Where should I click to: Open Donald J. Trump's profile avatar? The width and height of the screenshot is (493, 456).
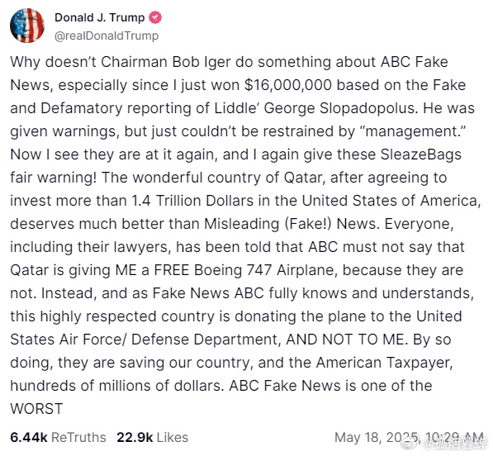[27, 26]
